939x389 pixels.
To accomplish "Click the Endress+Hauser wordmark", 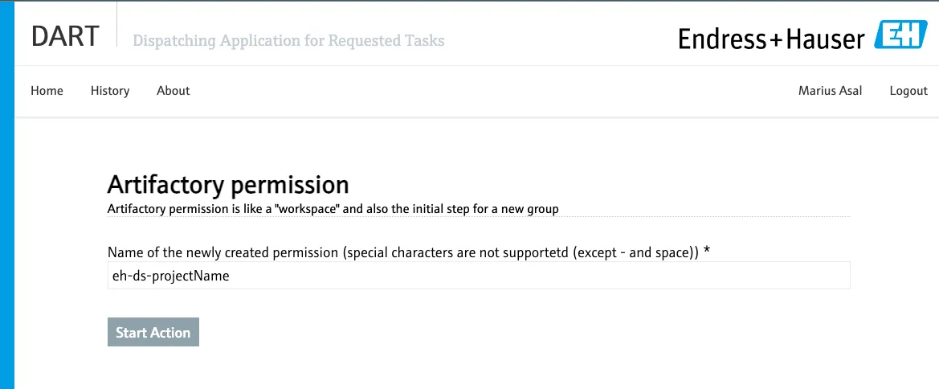I will click(x=771, y=39).
